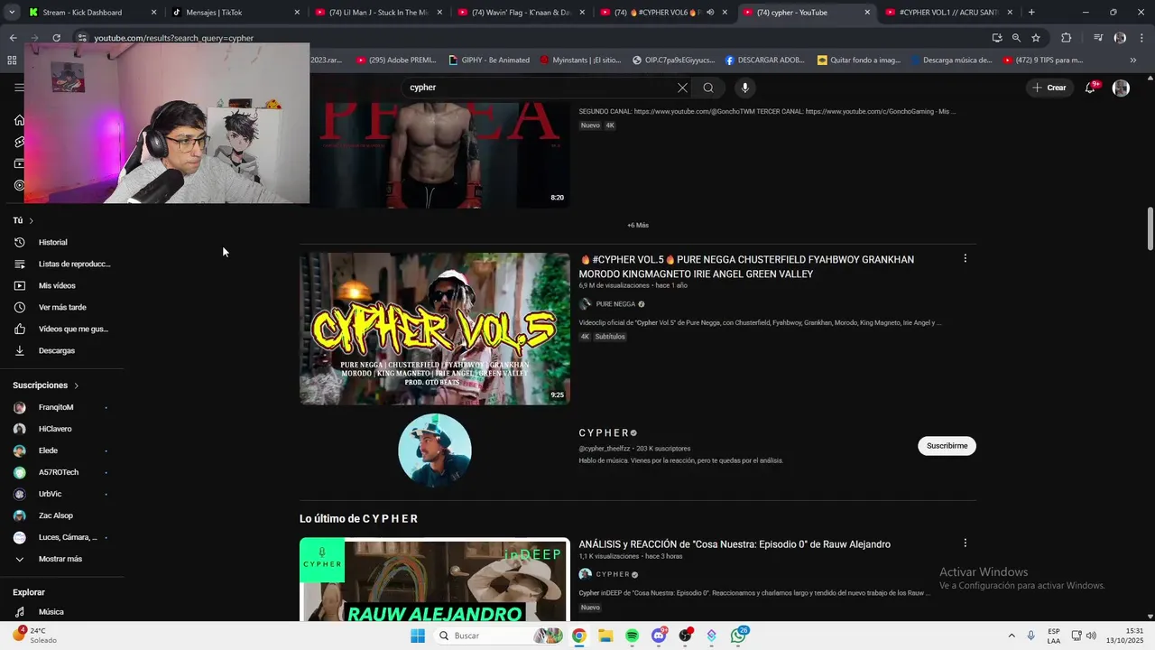Reload the current page
1155x650 pixels.
56,38
